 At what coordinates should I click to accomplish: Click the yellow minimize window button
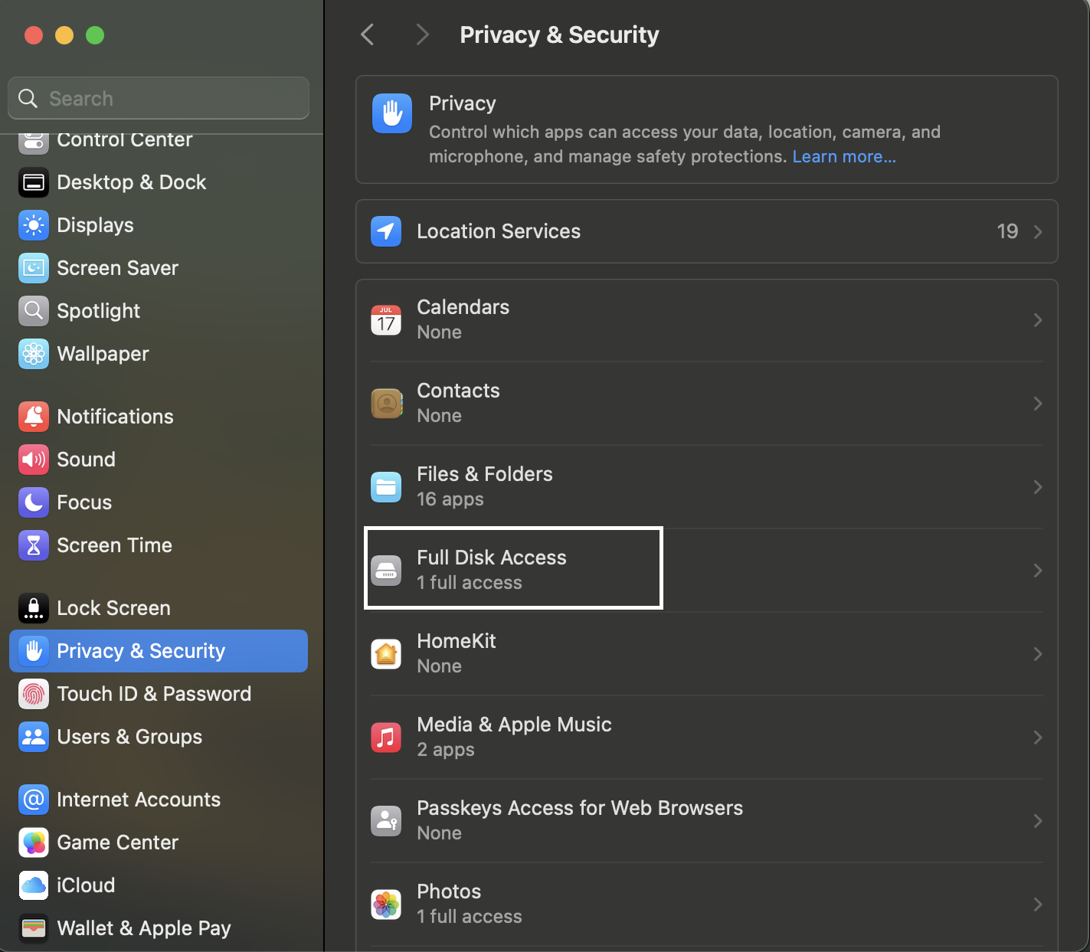pyautogui.click(x=64, y=35)
